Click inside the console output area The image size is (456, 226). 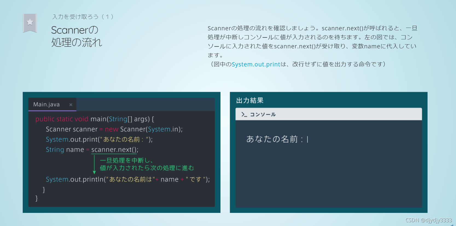click(329, 164)
